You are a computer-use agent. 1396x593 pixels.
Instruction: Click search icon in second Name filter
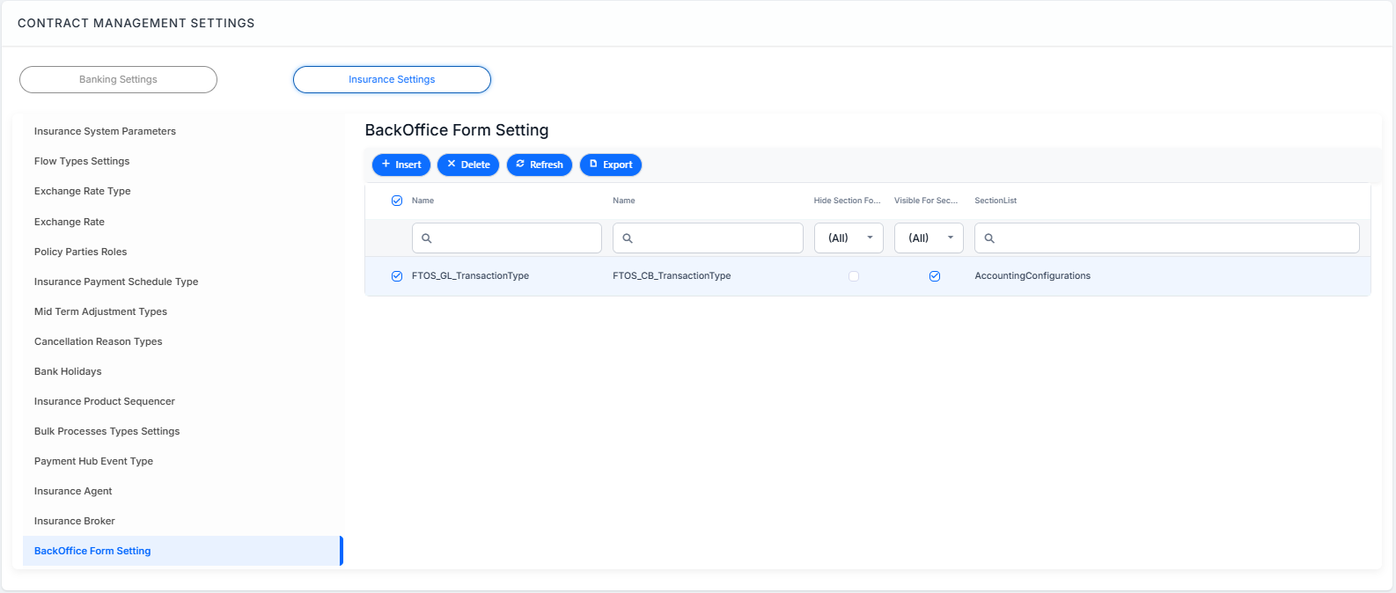pyautogui.click(x=628, y=238)
